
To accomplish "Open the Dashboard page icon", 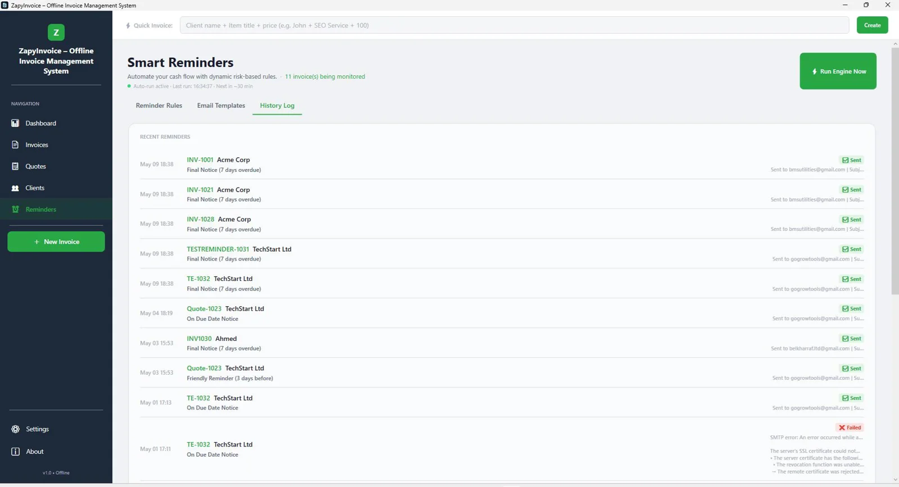I will pyautogui.click(x=15, y=123).
